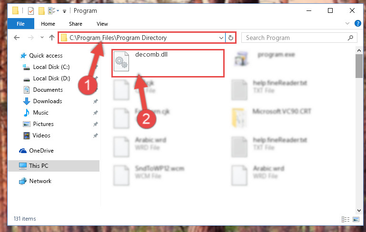Open the Help question mark icon
The image size is (366, 232).
point(357,23)
